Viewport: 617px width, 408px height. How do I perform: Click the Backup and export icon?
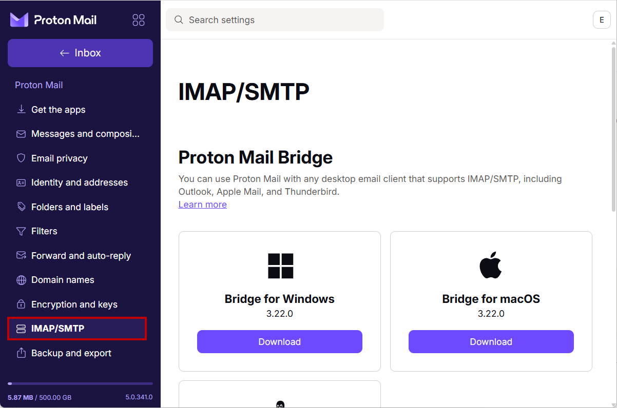point(21,353)
